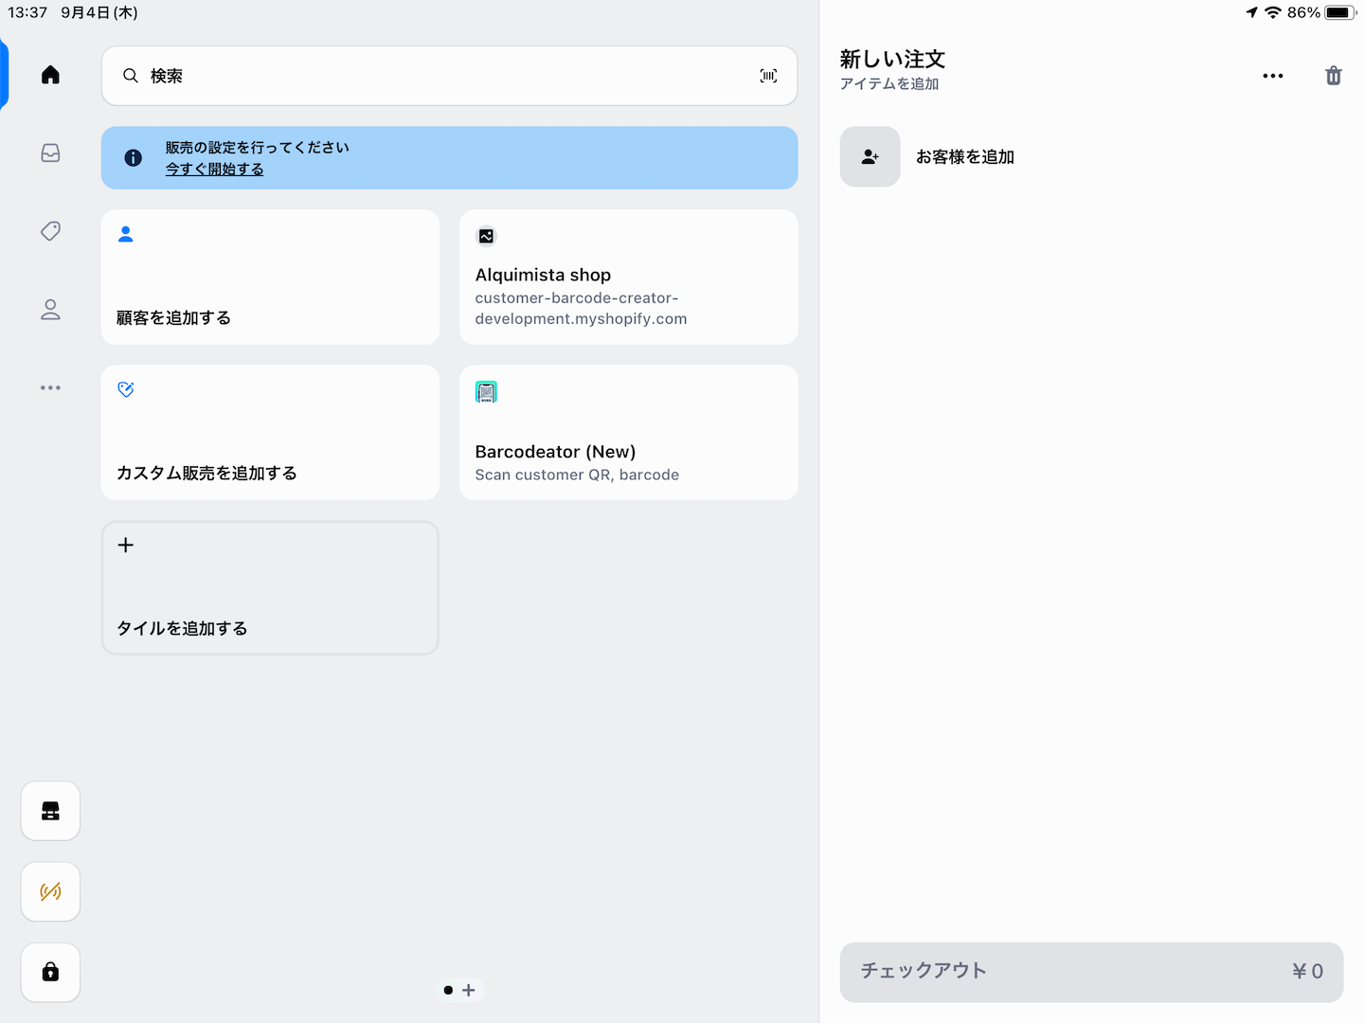Viewport: 1364px width, 1023px height.
Task: Open the Customers sidebar icon
Action: click(51, 310)
